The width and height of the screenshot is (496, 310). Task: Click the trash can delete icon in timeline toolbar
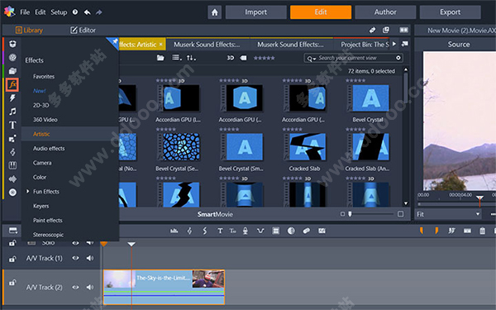pos(483,231)
